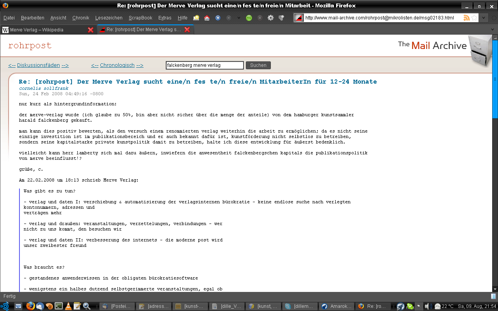Click the site favicon in the address bar
498x311 pixels.
point(298,18)
